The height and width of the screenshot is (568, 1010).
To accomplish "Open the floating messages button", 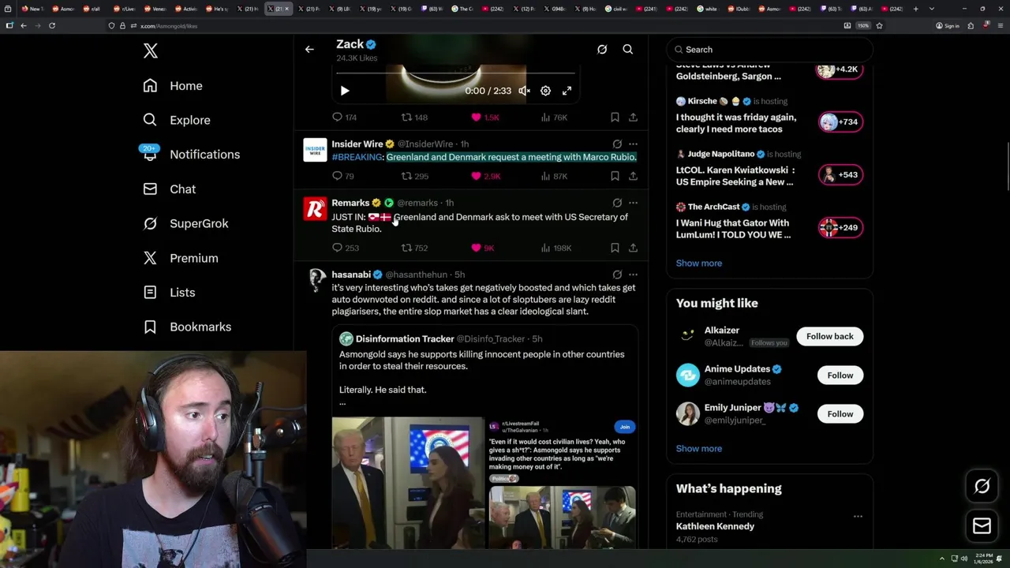I will tap(982, 526).
